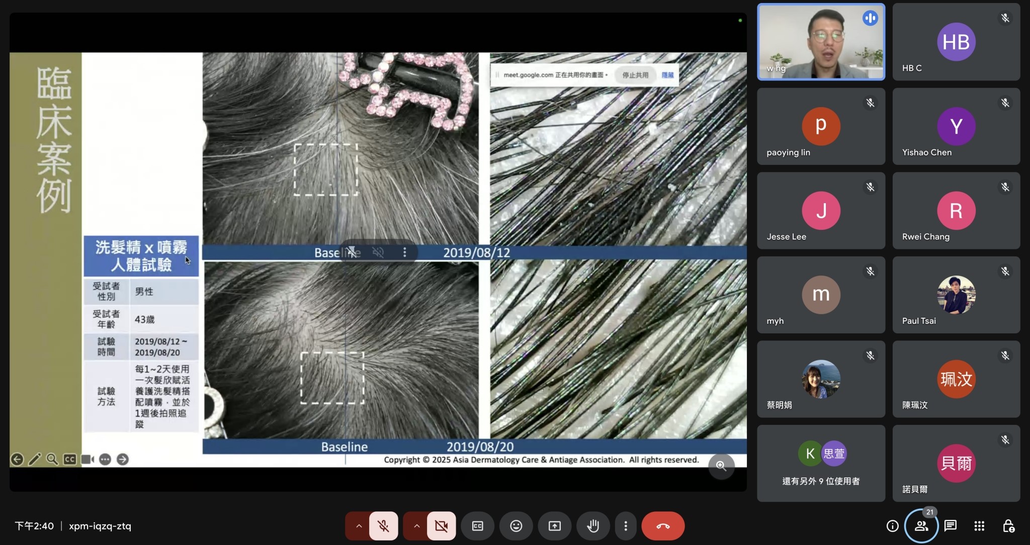Click the 2019/08/20 date label on slide
Viewport: 1030px width, 545px height.
480,446
